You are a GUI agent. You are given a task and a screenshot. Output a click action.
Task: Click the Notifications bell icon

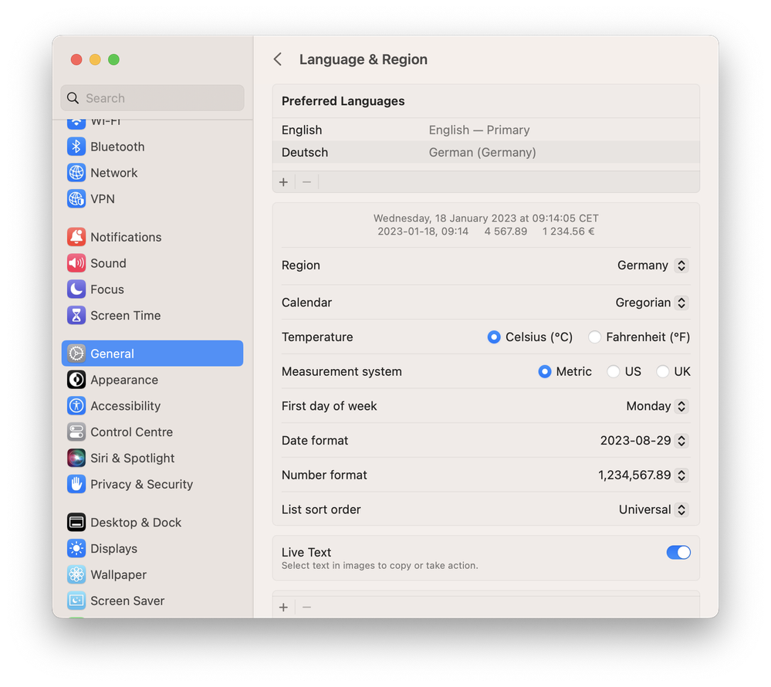[76, 237]
